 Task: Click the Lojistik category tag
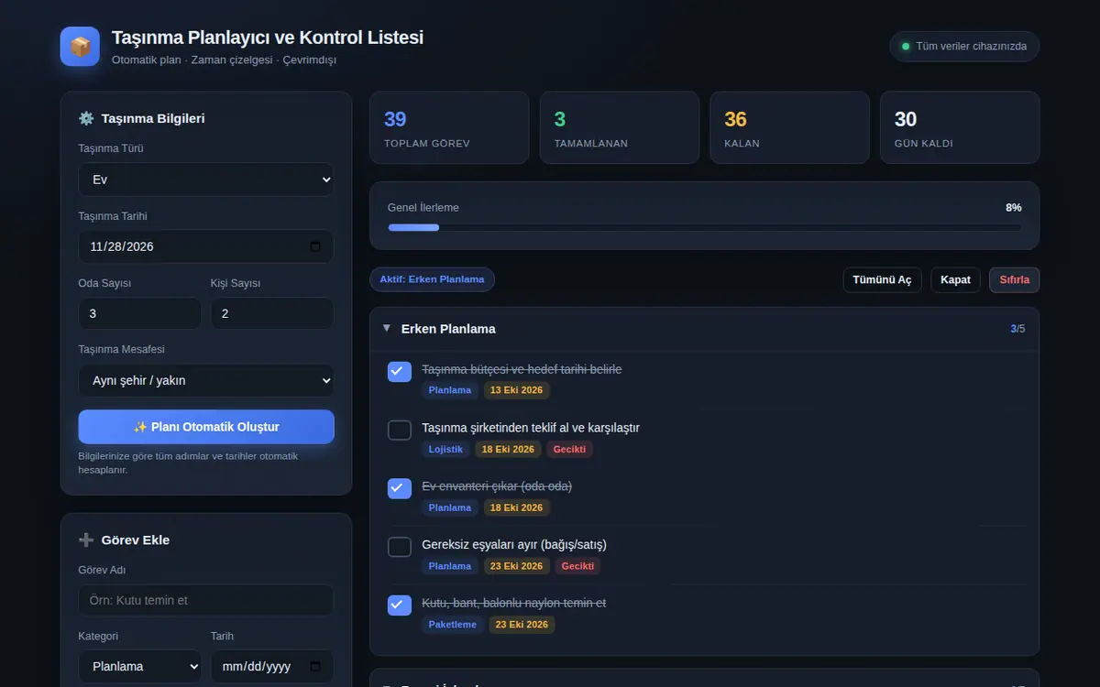tap(445, 449)
